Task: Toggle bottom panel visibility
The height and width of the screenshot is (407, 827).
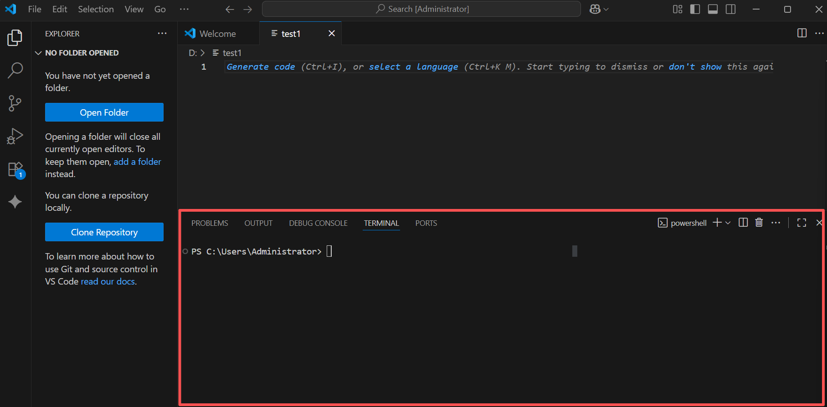Action: click(713, 10)
